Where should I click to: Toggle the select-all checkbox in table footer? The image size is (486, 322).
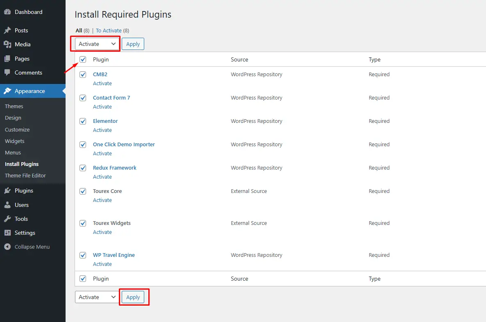pos(83,279)
